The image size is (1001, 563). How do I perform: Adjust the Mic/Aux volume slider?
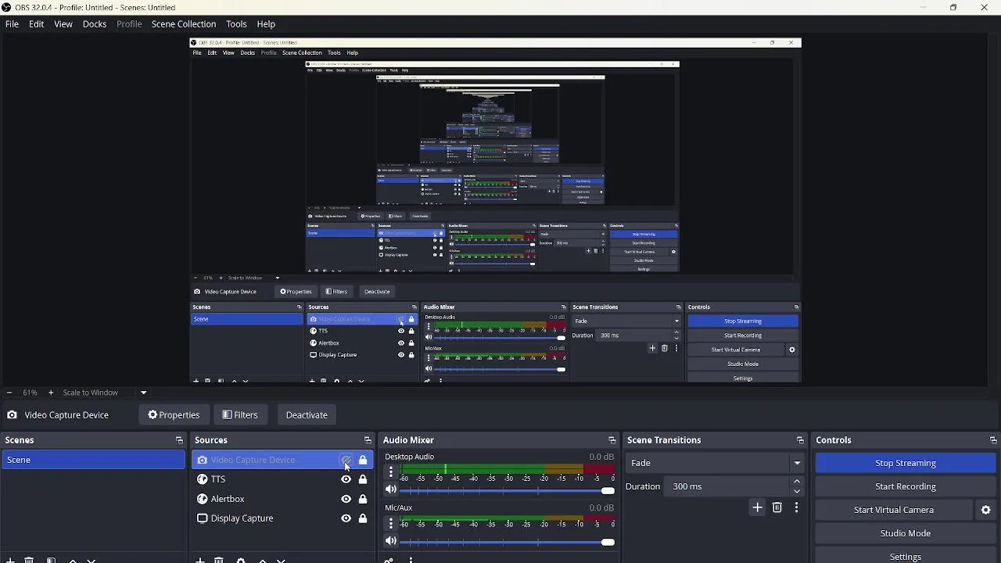tap(507, 542)
